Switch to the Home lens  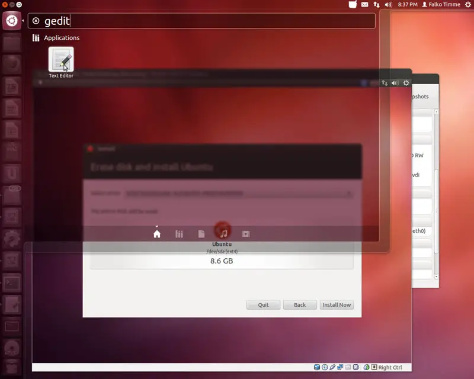click(157, 234)
